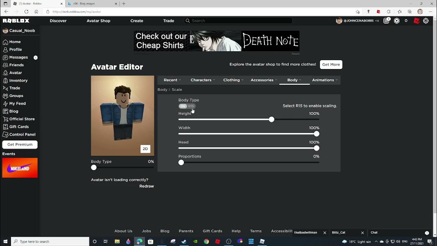
Task: Open Discover in the top navigation
Action: [58, 21]
